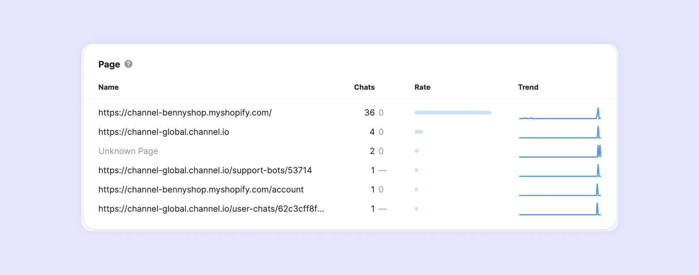The width and height of the screenshot is (699, 275).
Task: Select the Unknown Page row
Action: click(128, 151)
